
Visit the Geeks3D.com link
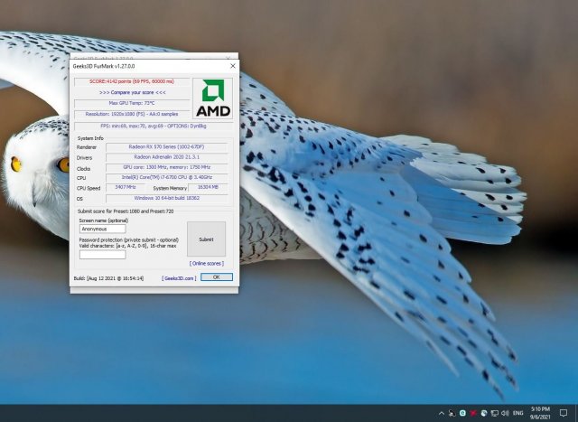pyautogui.click(x=179, y=277)
